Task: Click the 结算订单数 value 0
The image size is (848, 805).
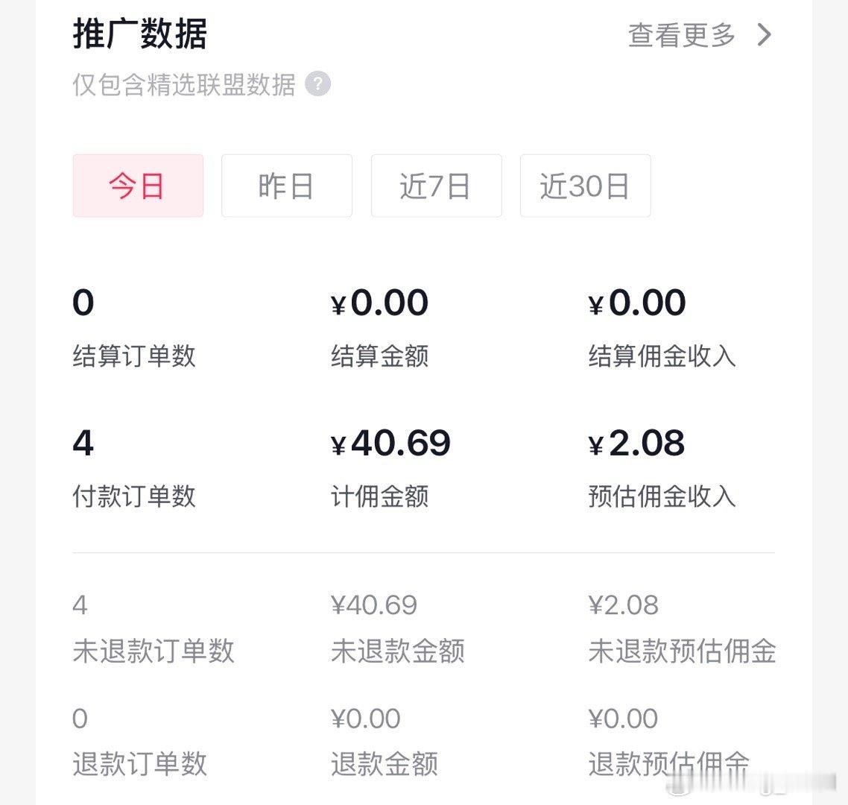Action: [83, 302]
